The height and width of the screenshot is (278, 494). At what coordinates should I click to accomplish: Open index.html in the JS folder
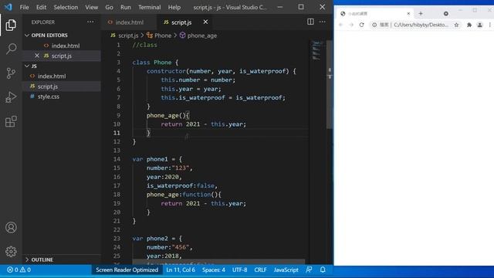(52, 76)
